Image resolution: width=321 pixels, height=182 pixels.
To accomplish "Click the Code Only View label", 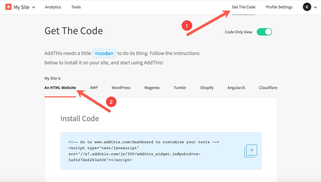I will (x=239, y=32).
